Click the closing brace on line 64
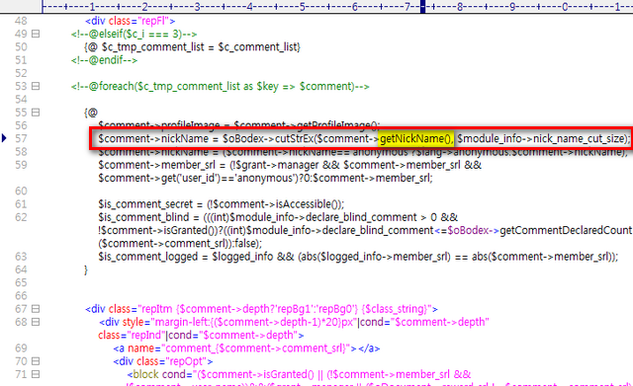Screen dimensions: 633x386 [x=86, y=270]
